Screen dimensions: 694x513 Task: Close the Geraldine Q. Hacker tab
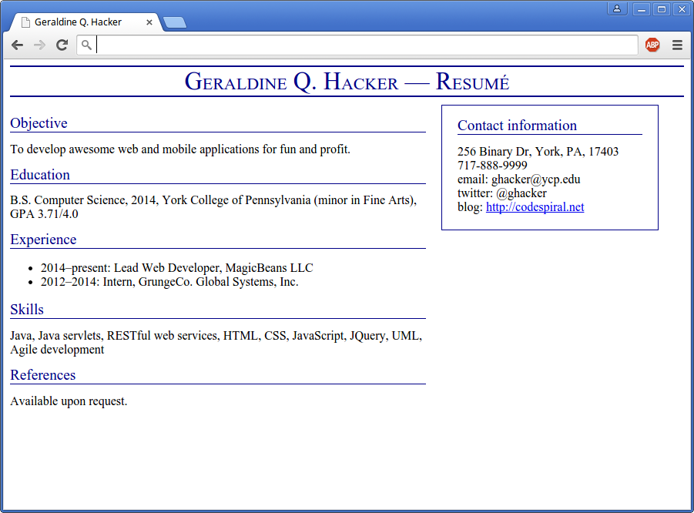(x=149, y=22)
